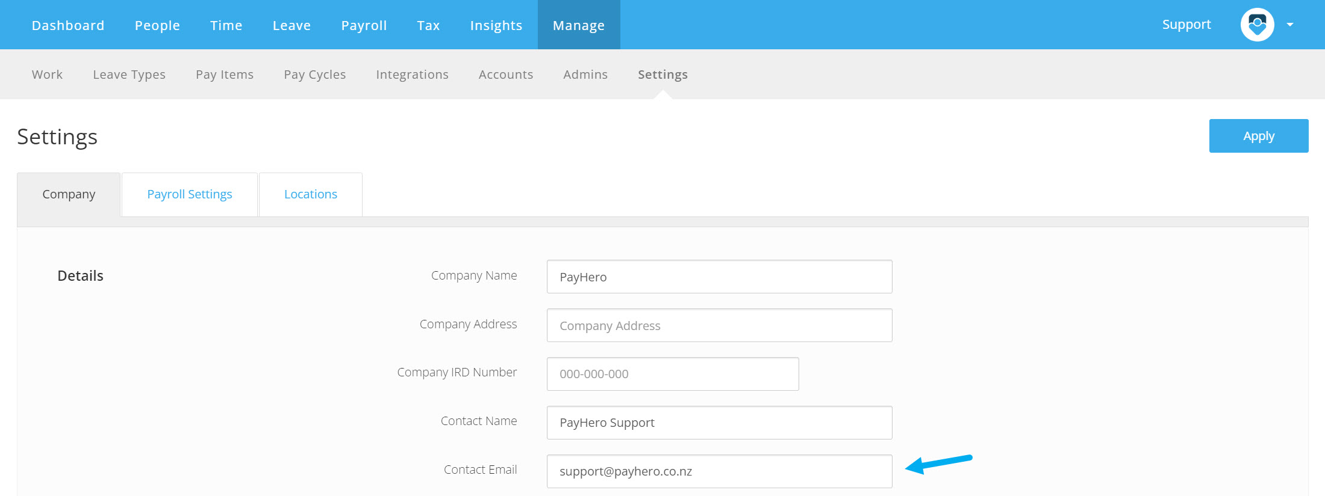
Task: Focus the Company Name field
Action: (x=719, y=277)
